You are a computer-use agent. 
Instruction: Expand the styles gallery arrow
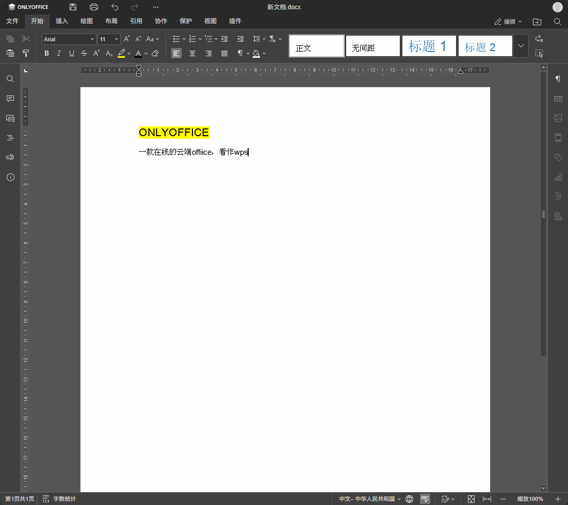(x=521, y=46)
